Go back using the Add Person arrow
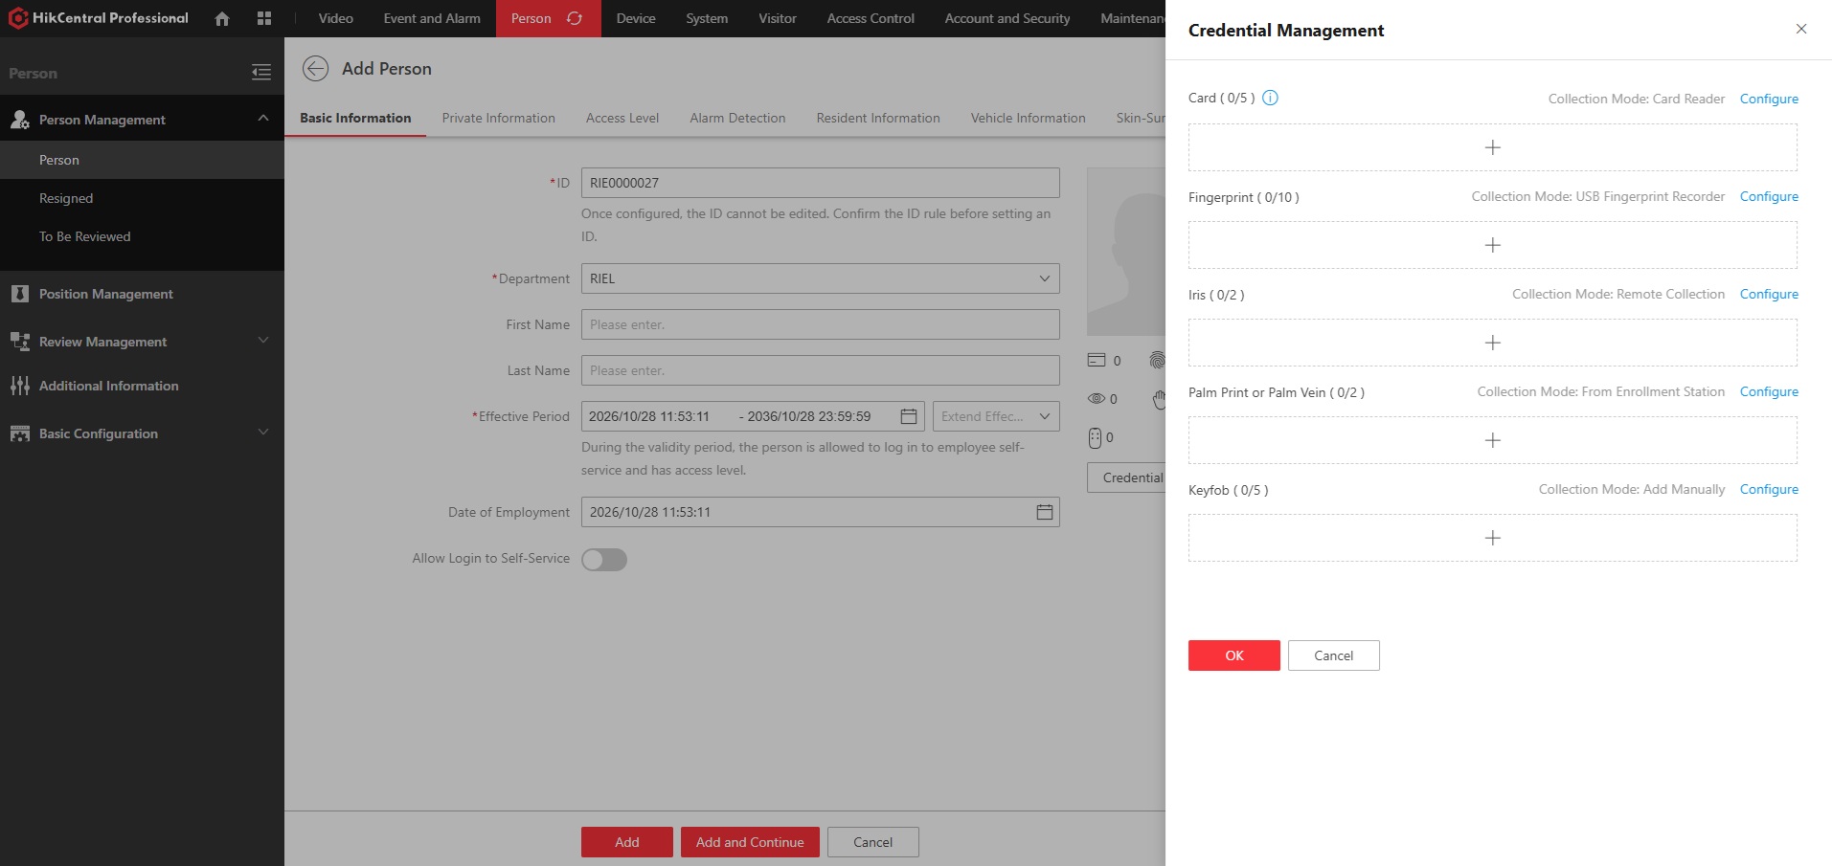Image resolution: width=1832 pixels, height=866 pixels. tap(315, 69)
